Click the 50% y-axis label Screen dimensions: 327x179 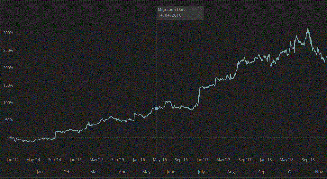pyautogui.click(x=9, y=120)
